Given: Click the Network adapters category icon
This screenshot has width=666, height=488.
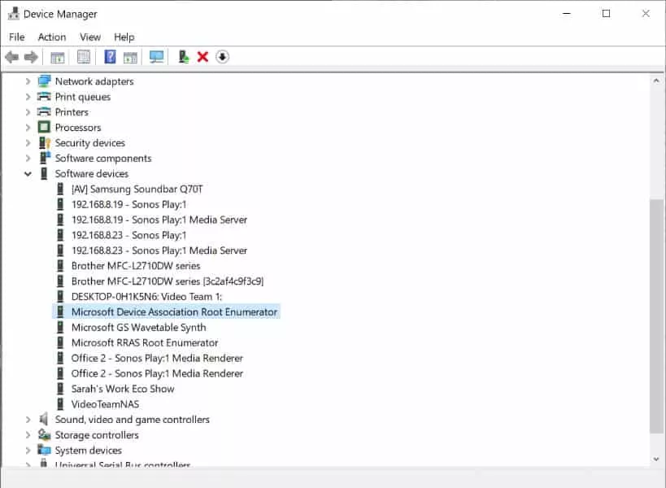Looking at the screenshot, I should coord(44,81).
